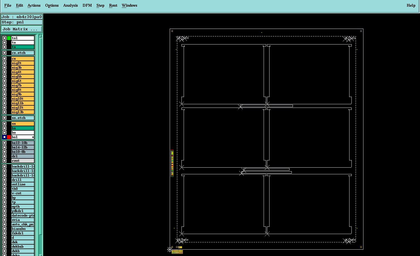Screen dimensions: 420x256
Task: Click the green color swatch of layer to1
Action: point(9,38)
